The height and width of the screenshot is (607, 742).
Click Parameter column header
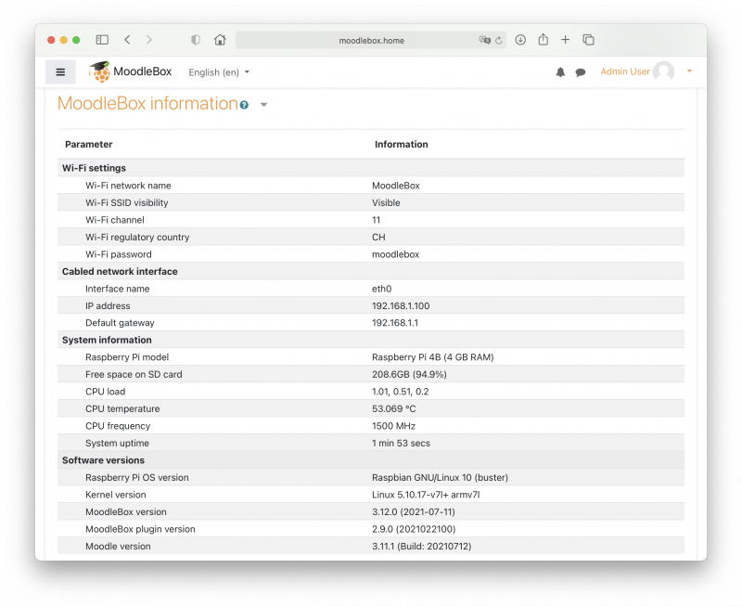pyautogui.click(x=88, y=145)
